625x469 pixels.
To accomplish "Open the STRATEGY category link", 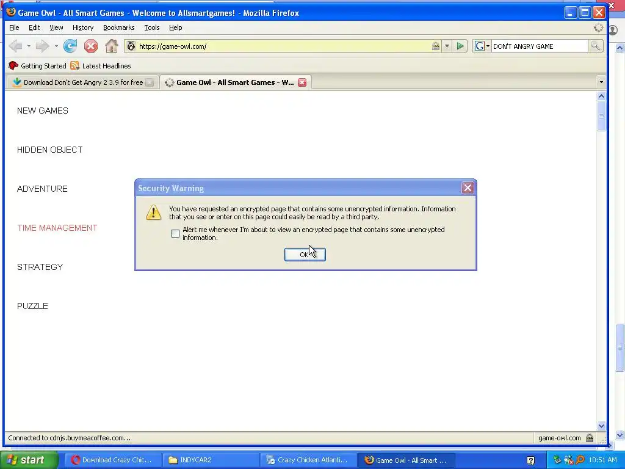I will (40, 267).
